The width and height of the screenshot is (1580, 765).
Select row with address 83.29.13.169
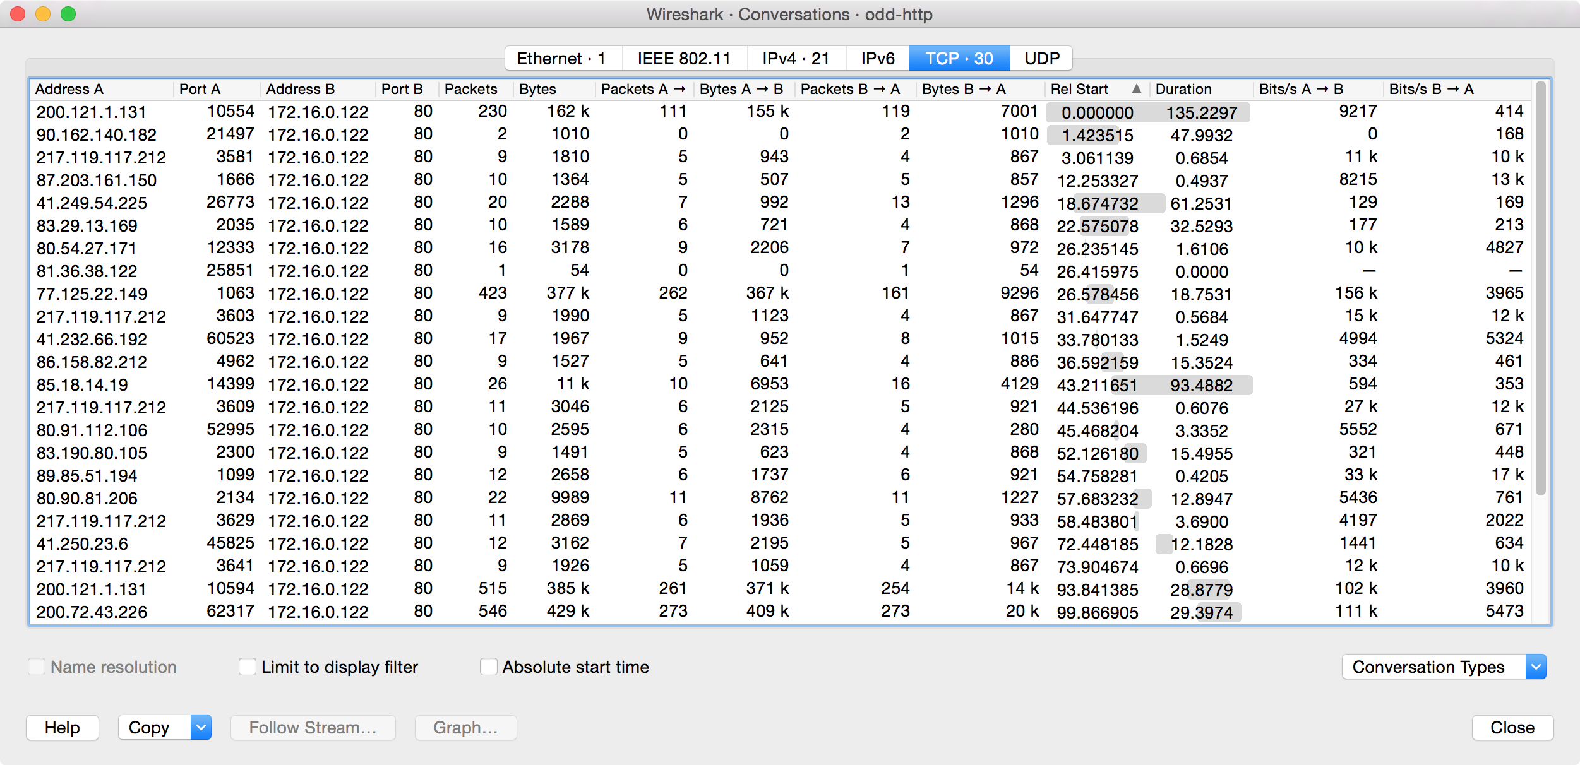780,225
